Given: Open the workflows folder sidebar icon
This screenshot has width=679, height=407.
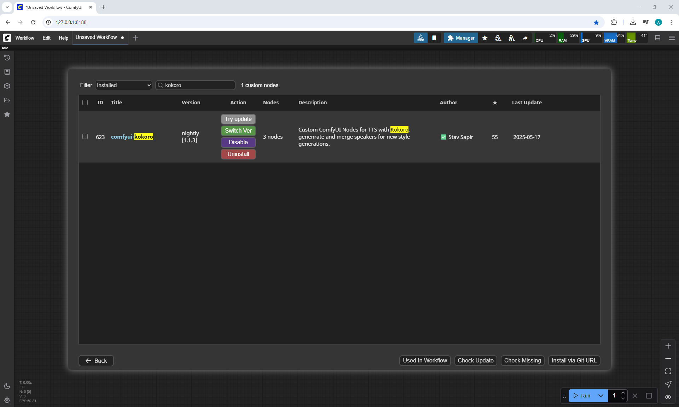Looking at the screenshot, I should 7,100.
